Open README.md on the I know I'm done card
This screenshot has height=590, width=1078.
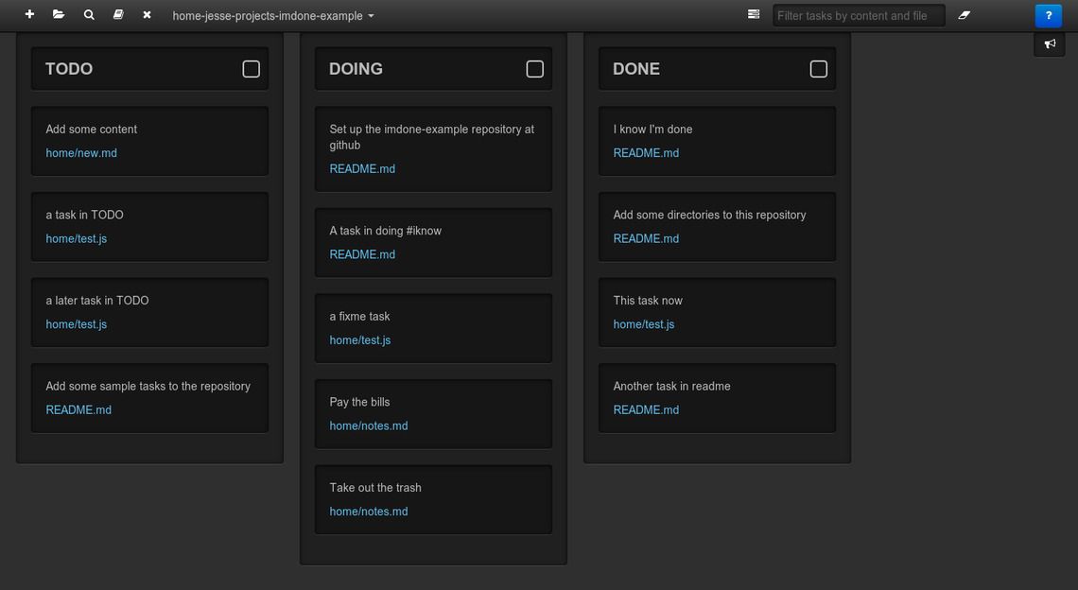646,152
